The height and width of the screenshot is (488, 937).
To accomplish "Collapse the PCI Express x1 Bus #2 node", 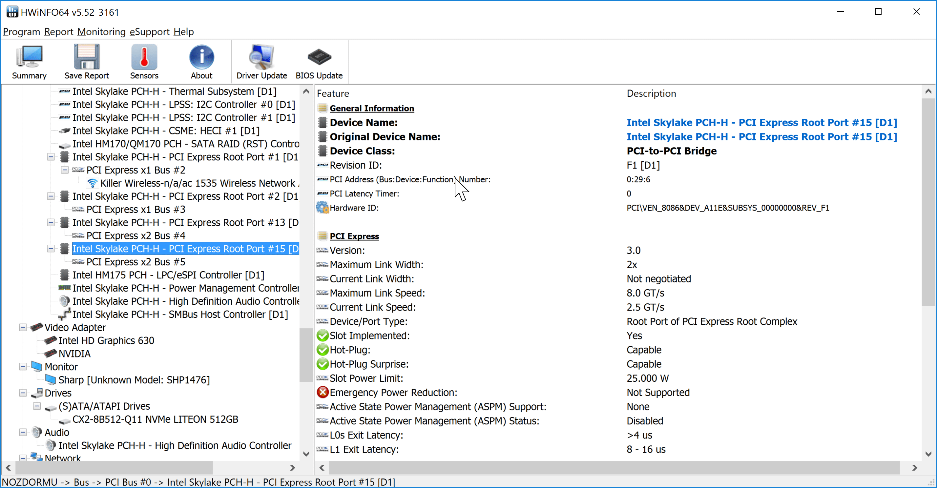I will pos(65,170).
